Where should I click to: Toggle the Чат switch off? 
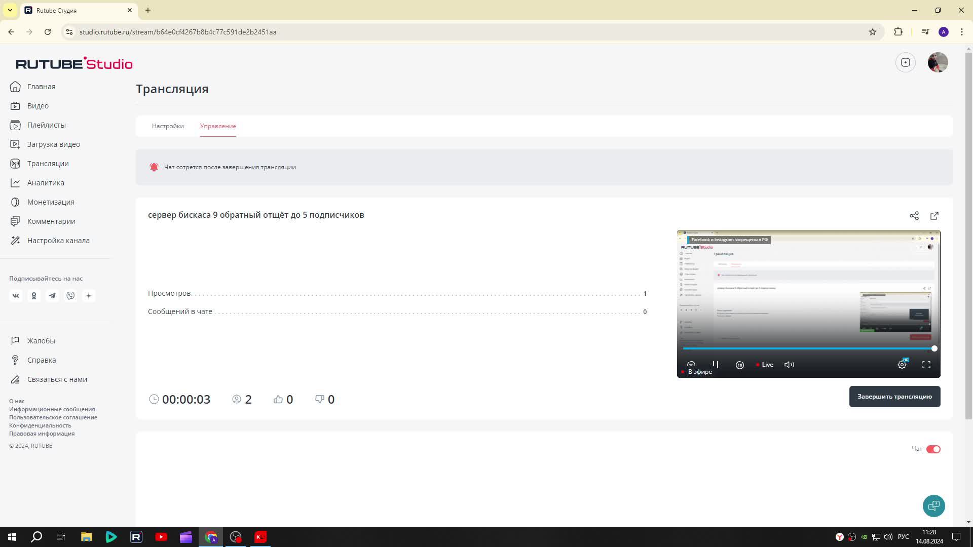point(933,449)
